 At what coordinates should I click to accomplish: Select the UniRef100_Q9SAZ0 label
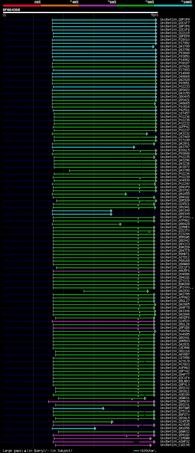pyautogui.click(x=175, y=90)
